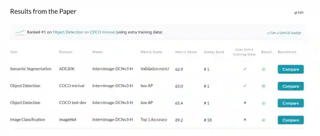Click the extra training data cross for ImageNet
This screenshot has width=320, height=136.
point(245,120)
